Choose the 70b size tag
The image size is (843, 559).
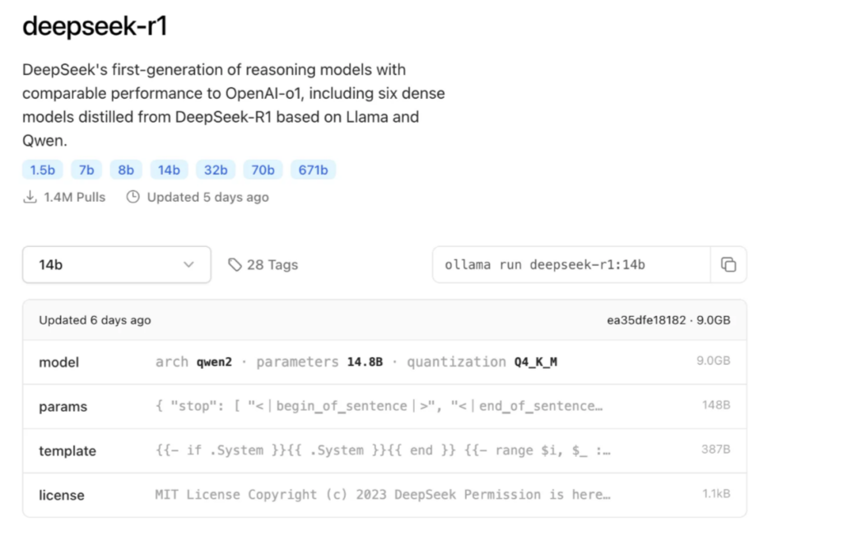(263, 170)
